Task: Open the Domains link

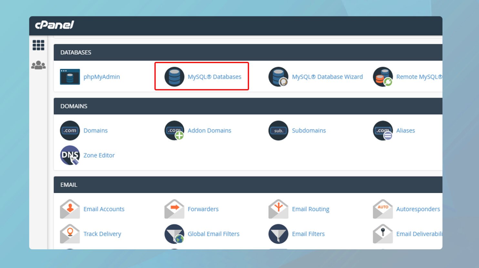Action: click(x=95, y=130)
